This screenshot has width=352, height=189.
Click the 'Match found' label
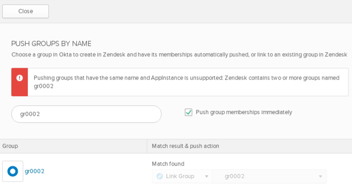[x=168, y=163]
